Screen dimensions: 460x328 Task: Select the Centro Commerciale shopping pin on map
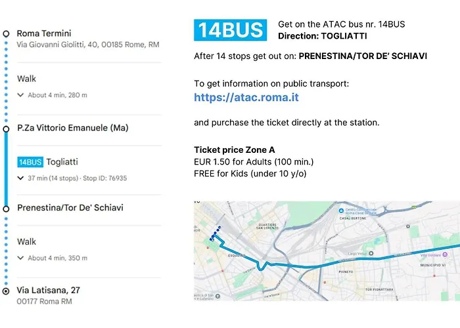click(342, 211)
